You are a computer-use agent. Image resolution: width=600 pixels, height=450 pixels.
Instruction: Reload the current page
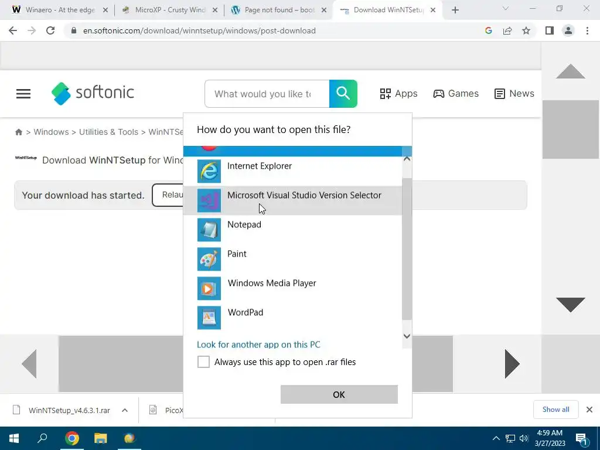pos(50,30)
